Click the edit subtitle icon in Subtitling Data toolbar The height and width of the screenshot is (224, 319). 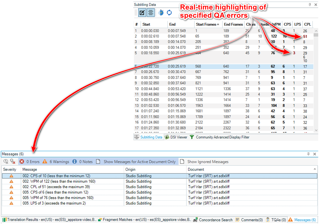click(x=142, y=13)
